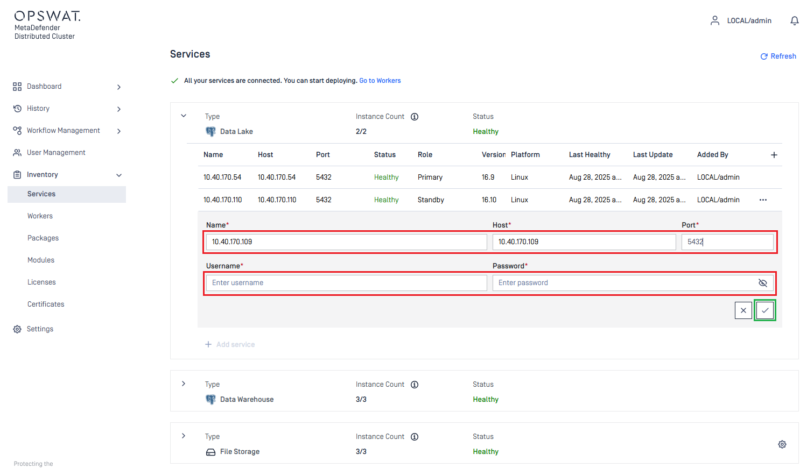
Task: Confirm new service with checkmark button
Action: 764,310
